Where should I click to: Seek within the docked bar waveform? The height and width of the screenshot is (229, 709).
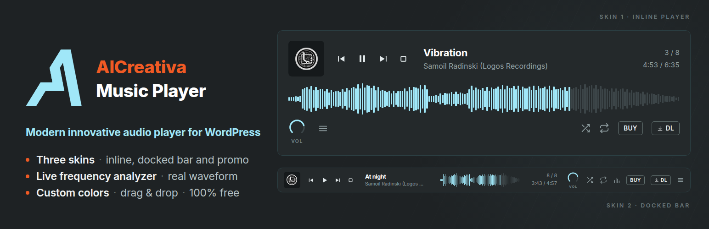pos(481,180)
